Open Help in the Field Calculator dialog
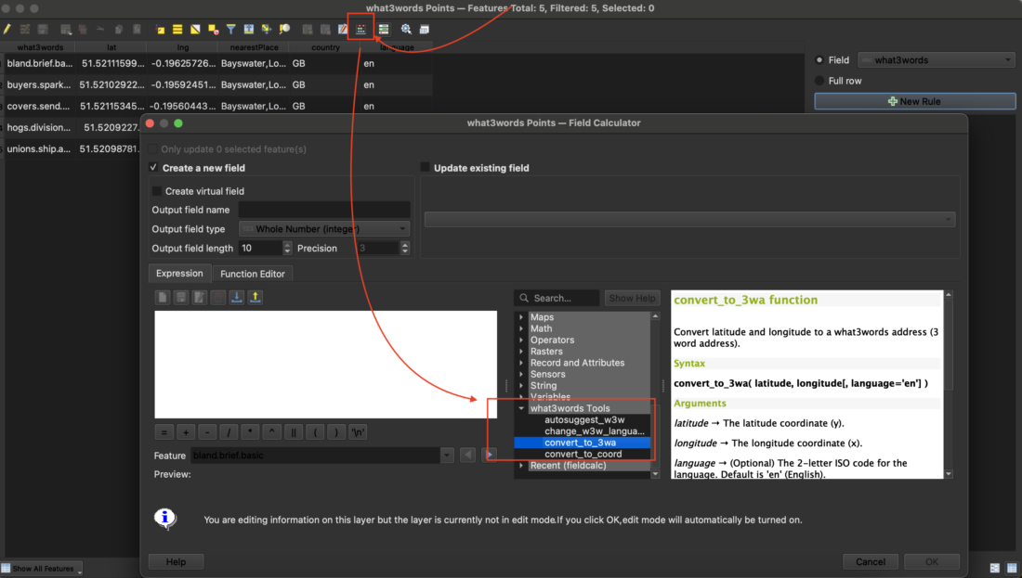The width and height of the screenshot is (1022, 578). pos(176,561)
